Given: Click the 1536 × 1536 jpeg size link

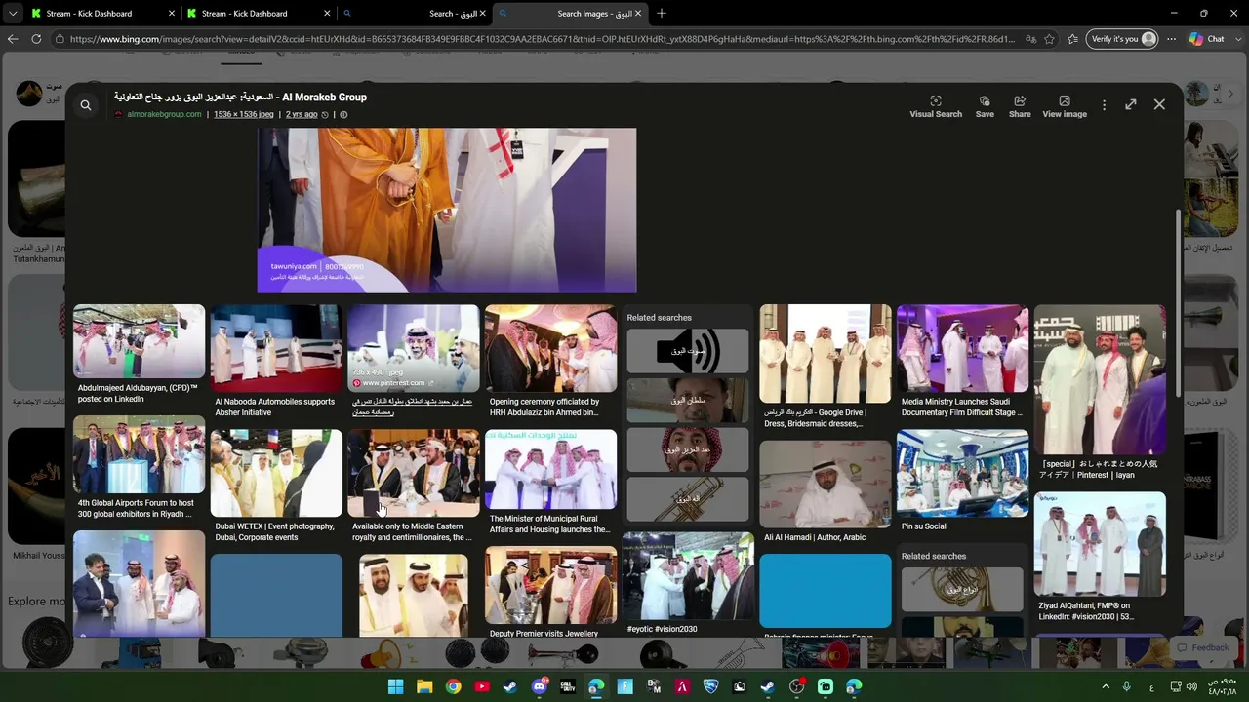Looking at the screenshot, I should click(x=243, y=114).
